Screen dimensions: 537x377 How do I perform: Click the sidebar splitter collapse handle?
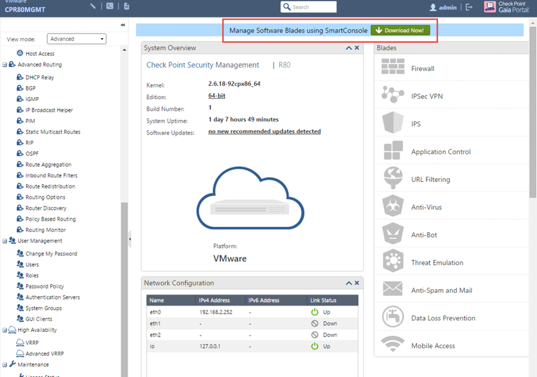point(130,239)
